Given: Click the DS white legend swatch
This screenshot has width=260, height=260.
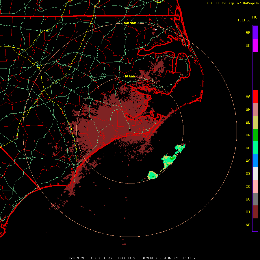Looking at the screenshot, I should point(255,173).
